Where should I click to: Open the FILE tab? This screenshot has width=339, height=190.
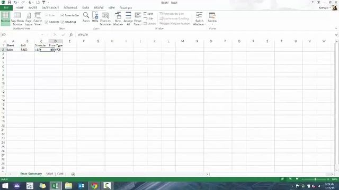pyautogui.click(x=6, y=8)
